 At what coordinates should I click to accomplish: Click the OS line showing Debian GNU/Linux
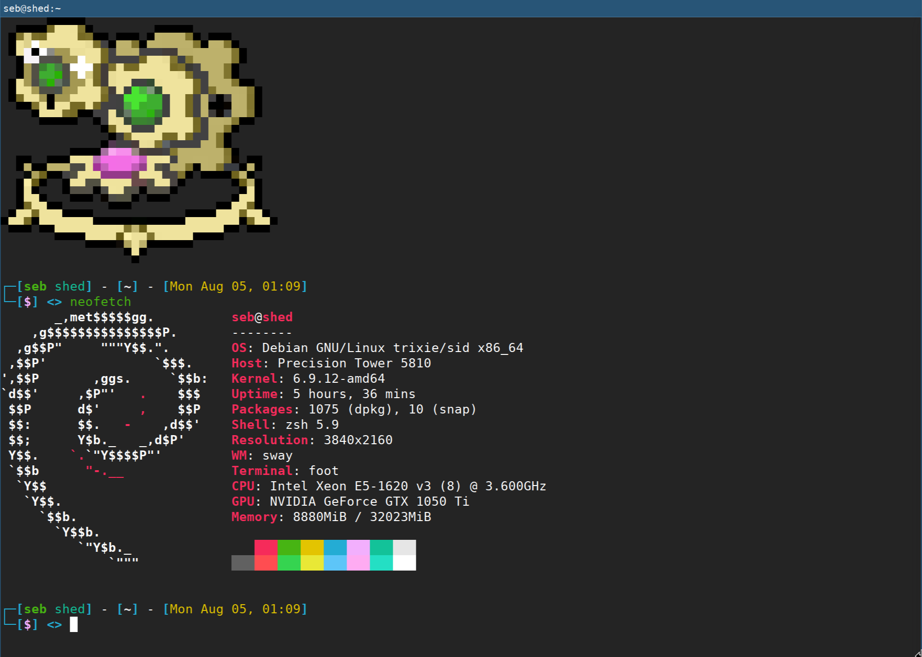click(377, 348)
